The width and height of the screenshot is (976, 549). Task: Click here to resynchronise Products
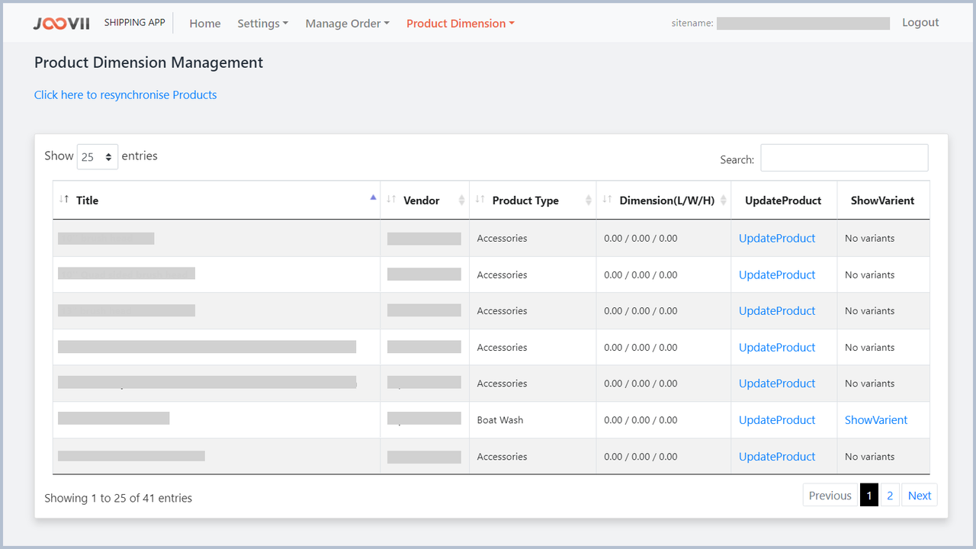125,95
